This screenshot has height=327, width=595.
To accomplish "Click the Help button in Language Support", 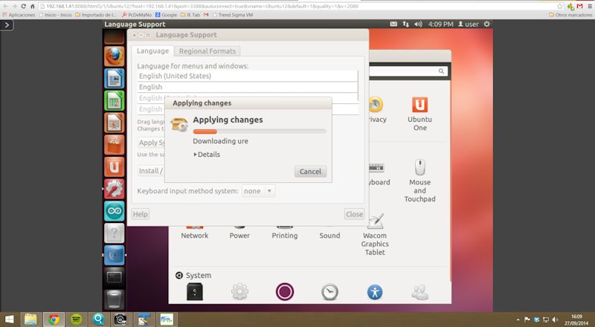I will (140, 214).
